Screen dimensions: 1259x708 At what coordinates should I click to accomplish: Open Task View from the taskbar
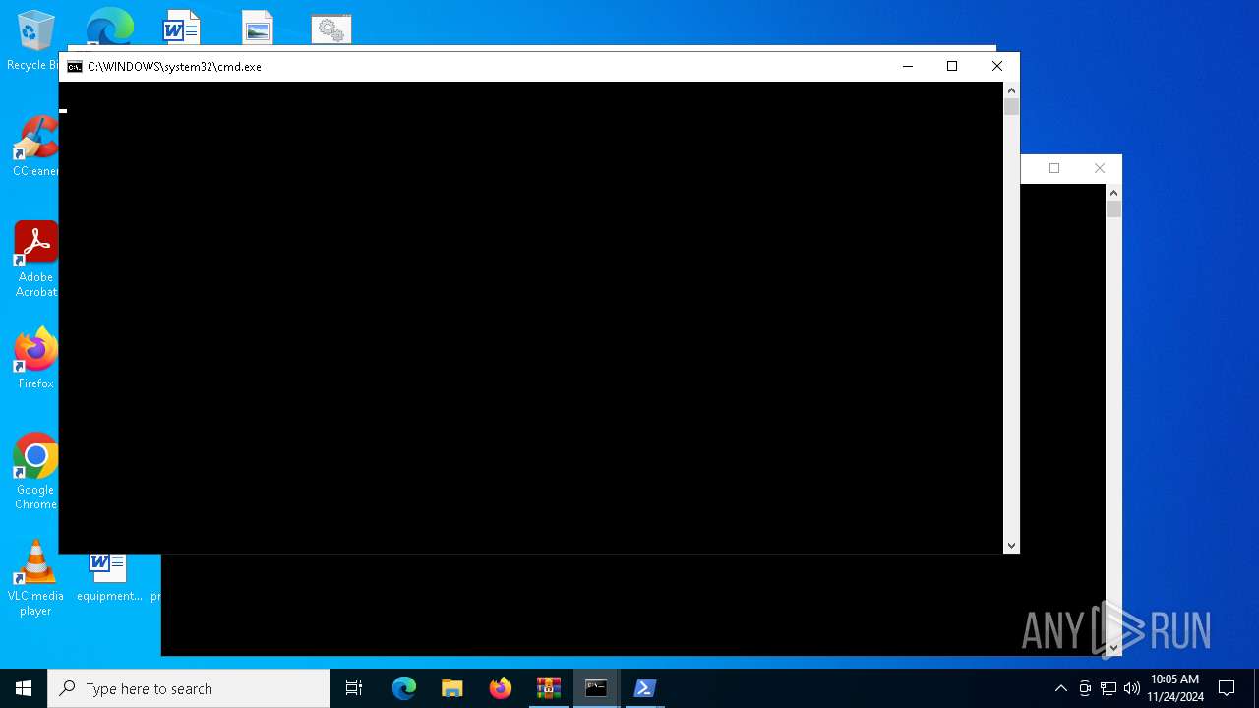pos(354,688)
